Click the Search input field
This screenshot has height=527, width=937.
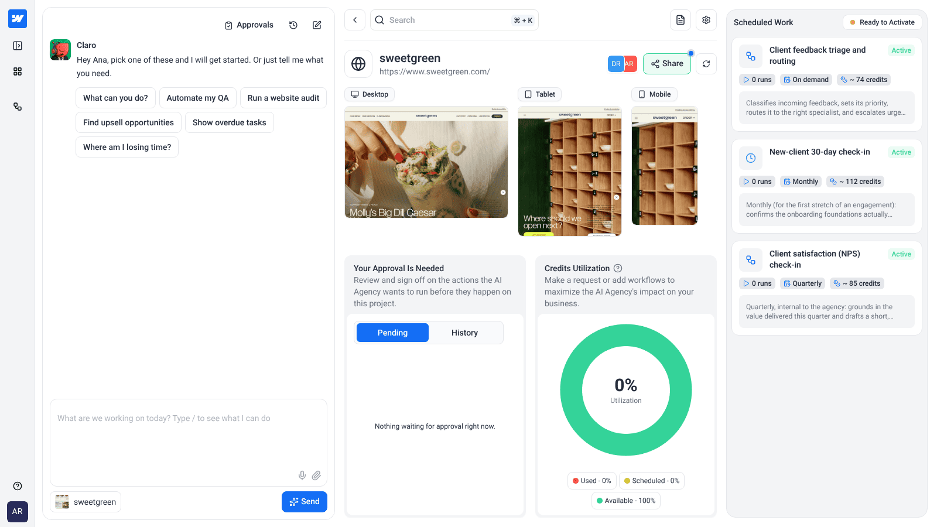(454, 20)
